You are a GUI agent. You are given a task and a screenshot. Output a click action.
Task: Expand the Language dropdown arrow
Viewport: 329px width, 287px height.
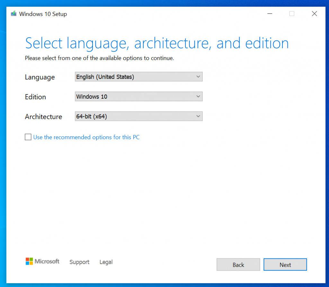click(198, 77)
